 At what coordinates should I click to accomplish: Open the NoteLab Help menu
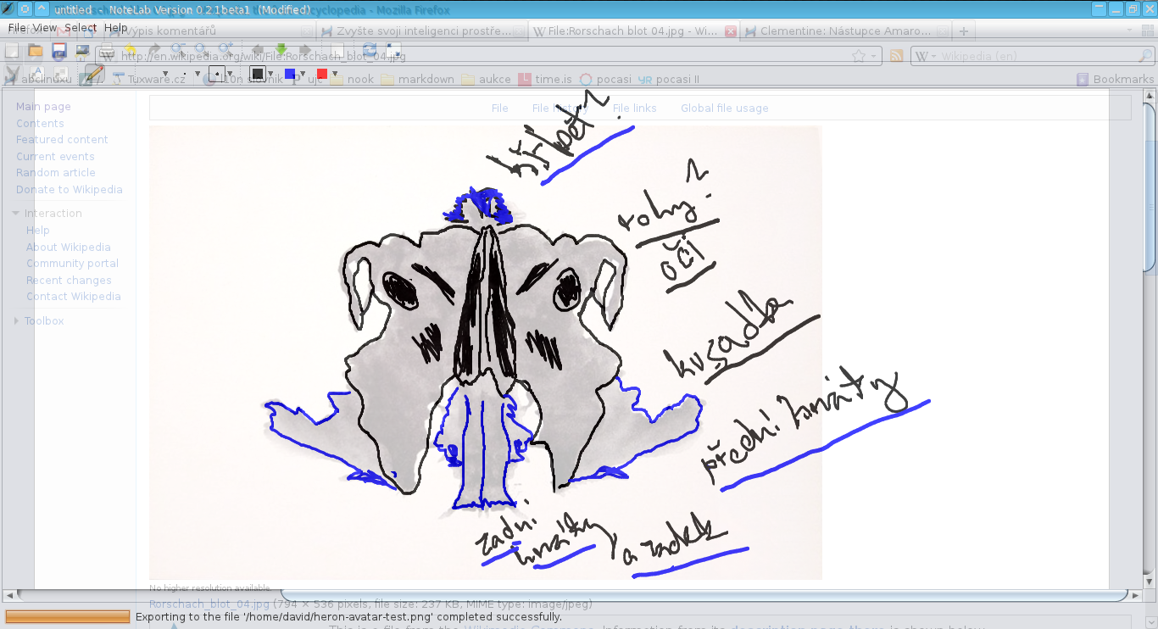tap(116, 28)
